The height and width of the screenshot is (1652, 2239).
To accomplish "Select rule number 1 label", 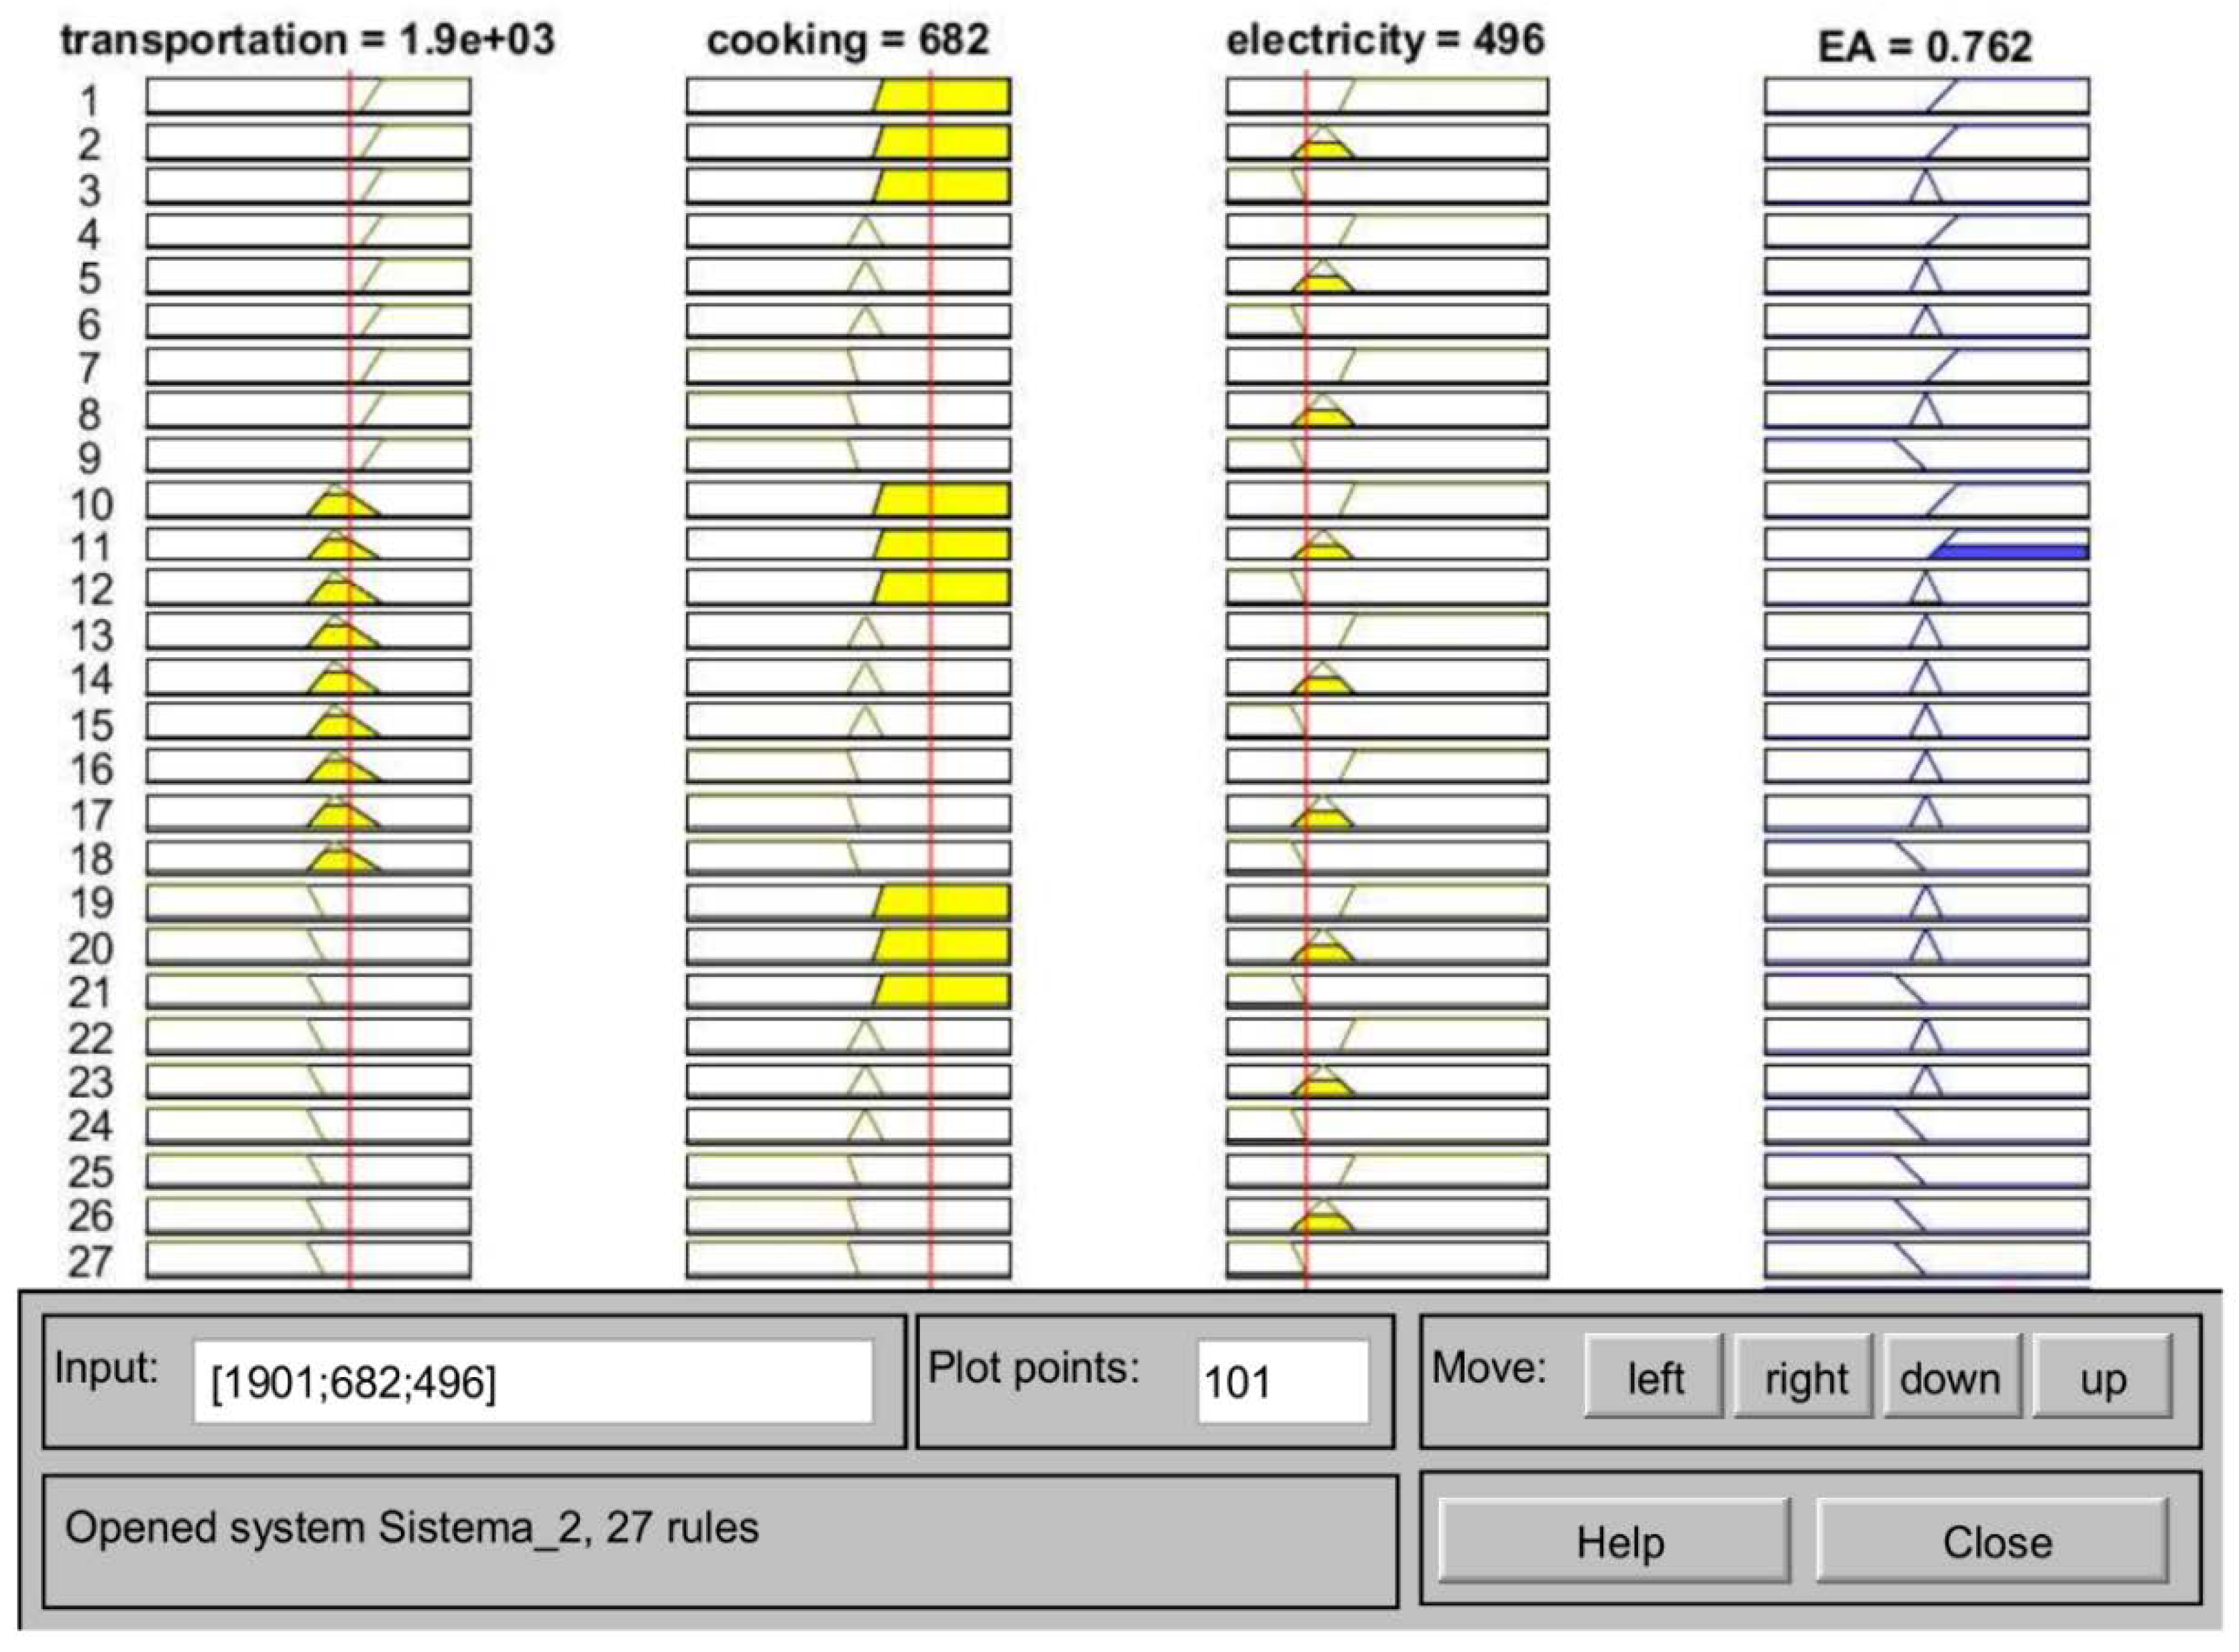I will click(x=90, y=101).
